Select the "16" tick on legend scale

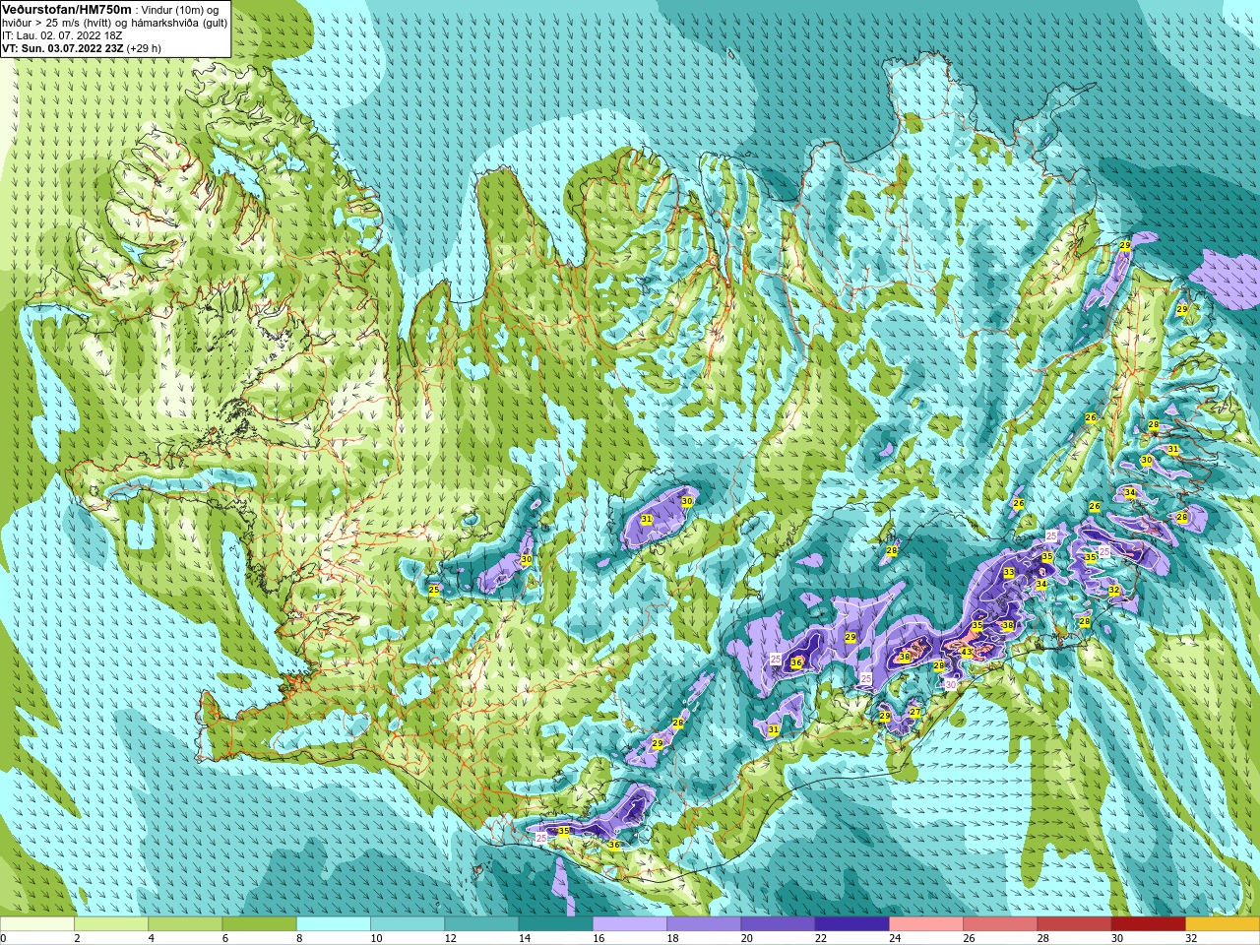coord(598,938)
